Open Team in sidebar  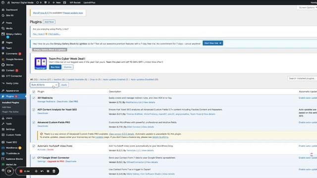(x=9, y=48)
